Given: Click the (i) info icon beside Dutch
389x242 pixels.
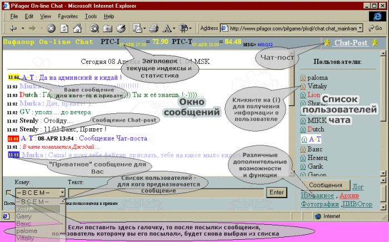Looking at the screenshot, I should [303, 129].
